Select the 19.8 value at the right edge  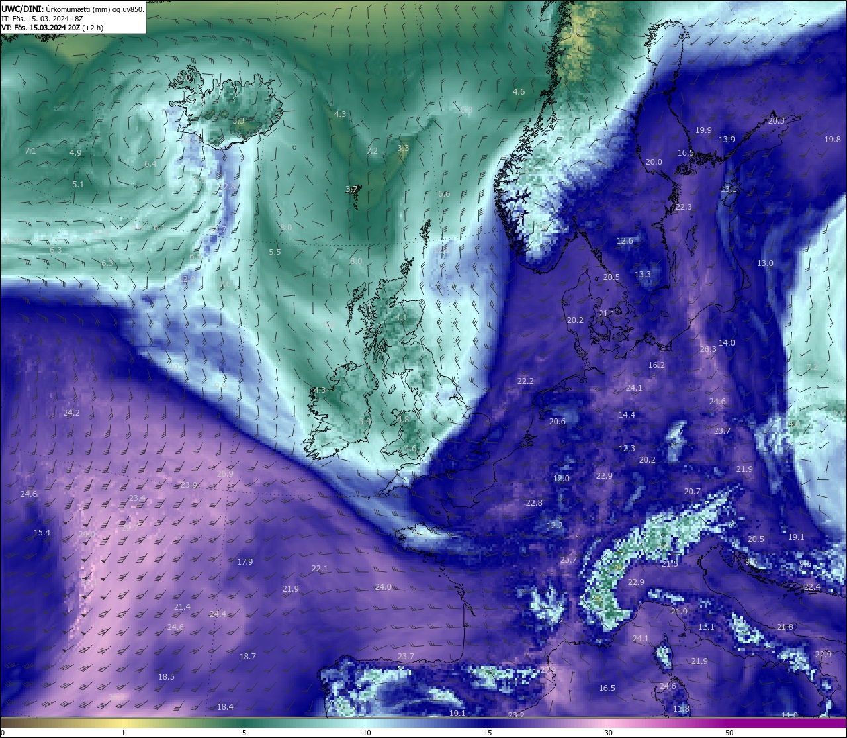[x=832, y=139]
